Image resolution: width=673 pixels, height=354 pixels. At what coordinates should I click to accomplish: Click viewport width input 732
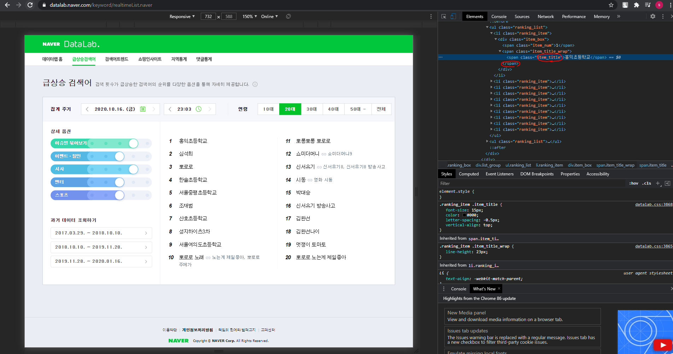point(208,16)
